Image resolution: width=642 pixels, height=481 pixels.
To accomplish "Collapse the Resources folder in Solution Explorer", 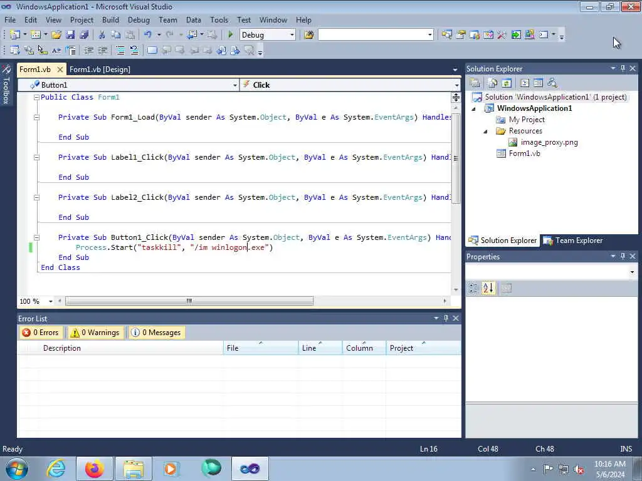I will click(x=486, y=132).
